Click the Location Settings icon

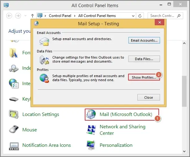coord(14,114)
